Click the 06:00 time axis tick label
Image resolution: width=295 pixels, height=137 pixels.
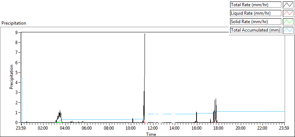click(87, 129)
